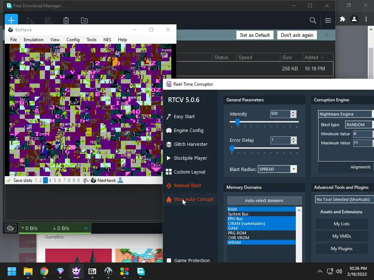This screenshot has width=374, height=280.
Task: Open the browser three-dot menu
Action: tap(366, 19)
